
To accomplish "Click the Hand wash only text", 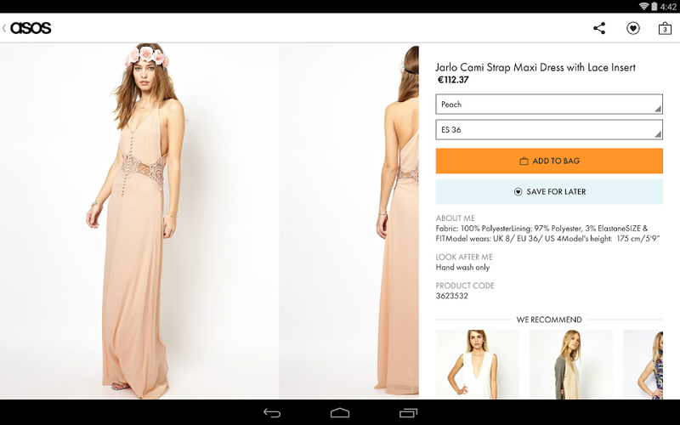I will pyautogui.click(x=462, y=267).
